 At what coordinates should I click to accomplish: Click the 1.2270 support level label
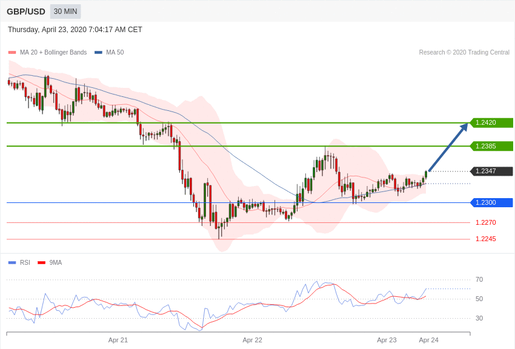pos(485,222)
